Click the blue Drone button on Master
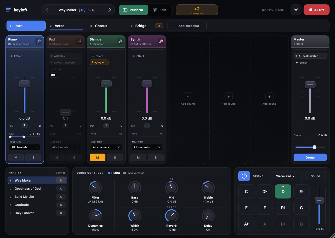This screenshot has width=335, height=238. 310,157
